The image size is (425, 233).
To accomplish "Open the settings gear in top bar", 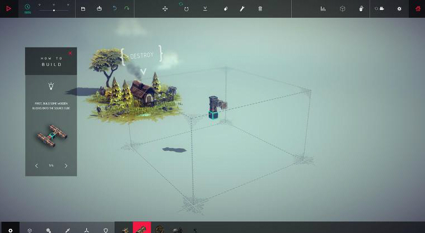I will [x=399, y=9].
